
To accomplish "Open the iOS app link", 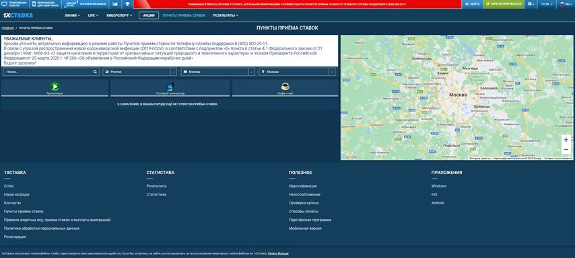I will click(x=434, y=194).
